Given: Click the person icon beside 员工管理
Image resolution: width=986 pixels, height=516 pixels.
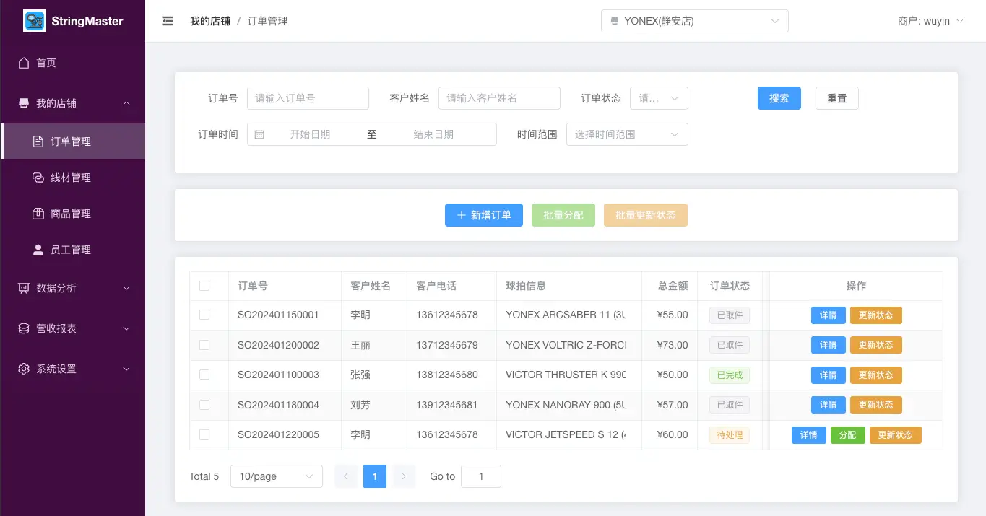Looking at the screenshot, I should (x=39, y=250).
